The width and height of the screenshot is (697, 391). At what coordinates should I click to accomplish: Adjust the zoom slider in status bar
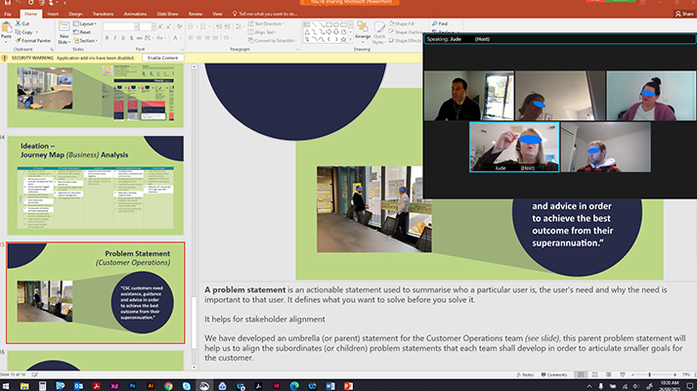pos(649,375)
